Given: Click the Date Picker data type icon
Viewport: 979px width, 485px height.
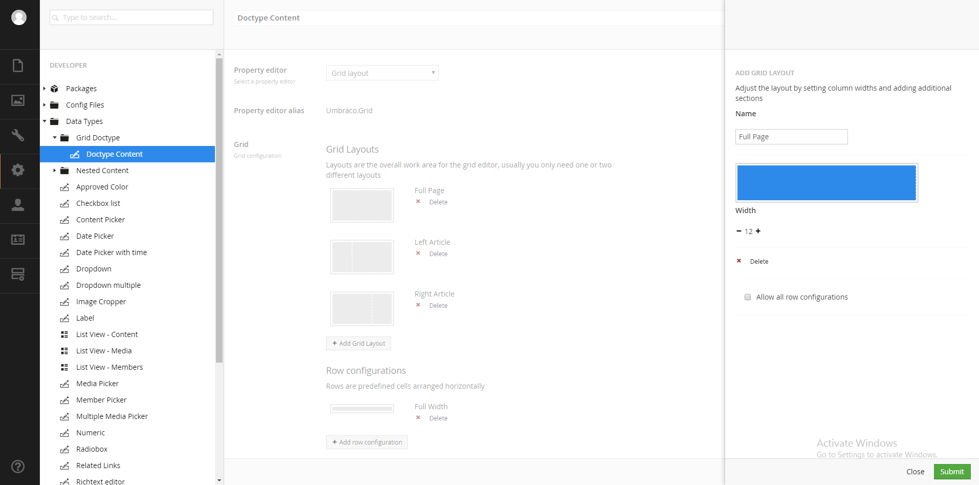Looking at the screenshot, I should [x=64, y=237].
